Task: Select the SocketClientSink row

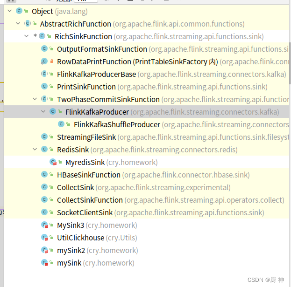Action: click(x=147, y=212)
